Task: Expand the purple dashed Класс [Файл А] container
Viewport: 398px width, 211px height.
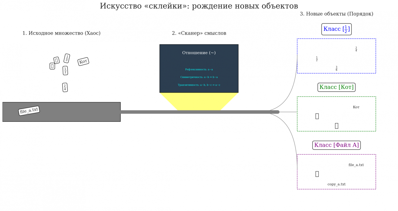Action: [x=336, y=171]
